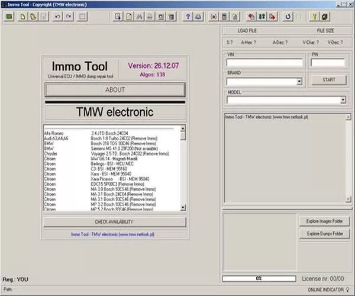This screenshot has width=355, height=296.
Task: Click the open book icon next to help
Action: pos(198,17)
